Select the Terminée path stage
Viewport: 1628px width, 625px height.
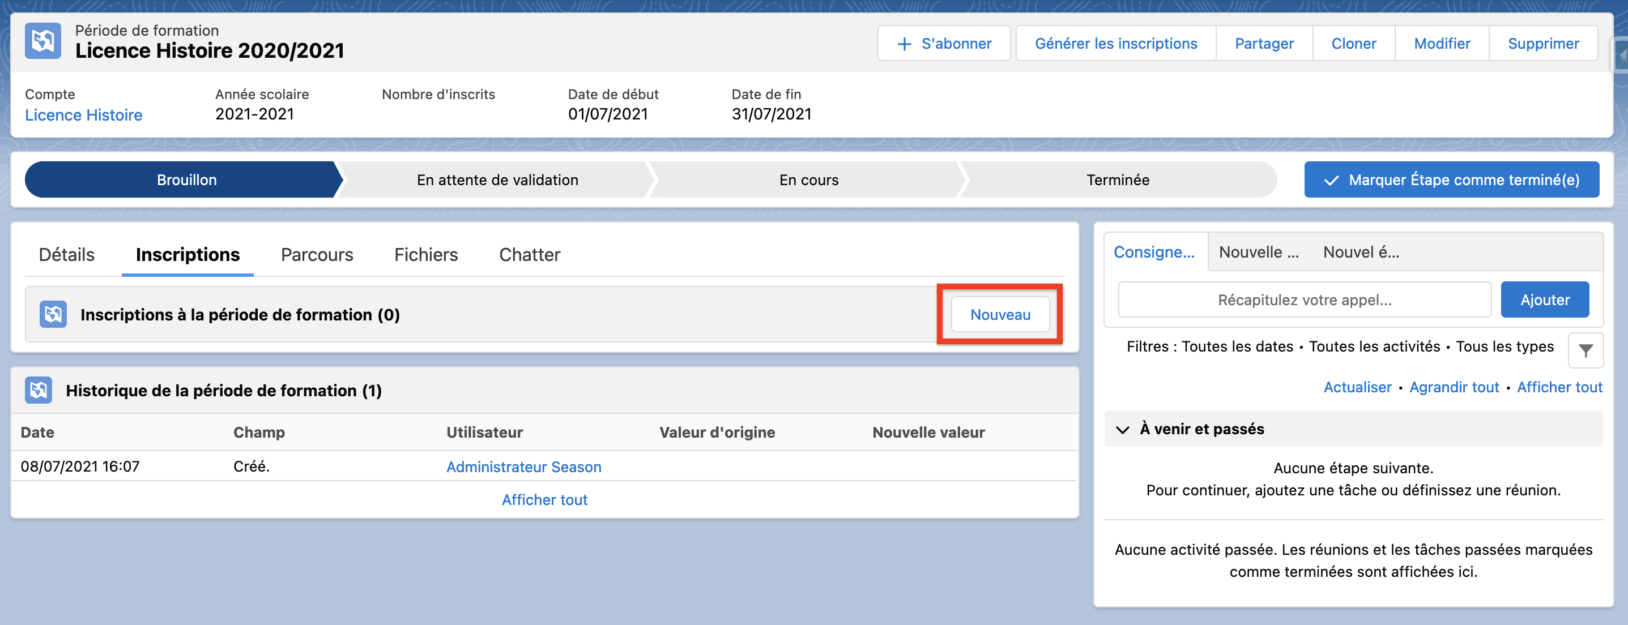pyautogui.click(x=1118, y=180)
